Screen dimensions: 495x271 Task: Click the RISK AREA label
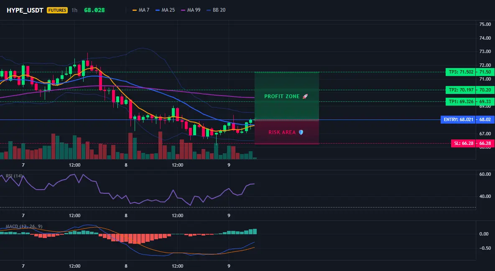click(282, 132)
